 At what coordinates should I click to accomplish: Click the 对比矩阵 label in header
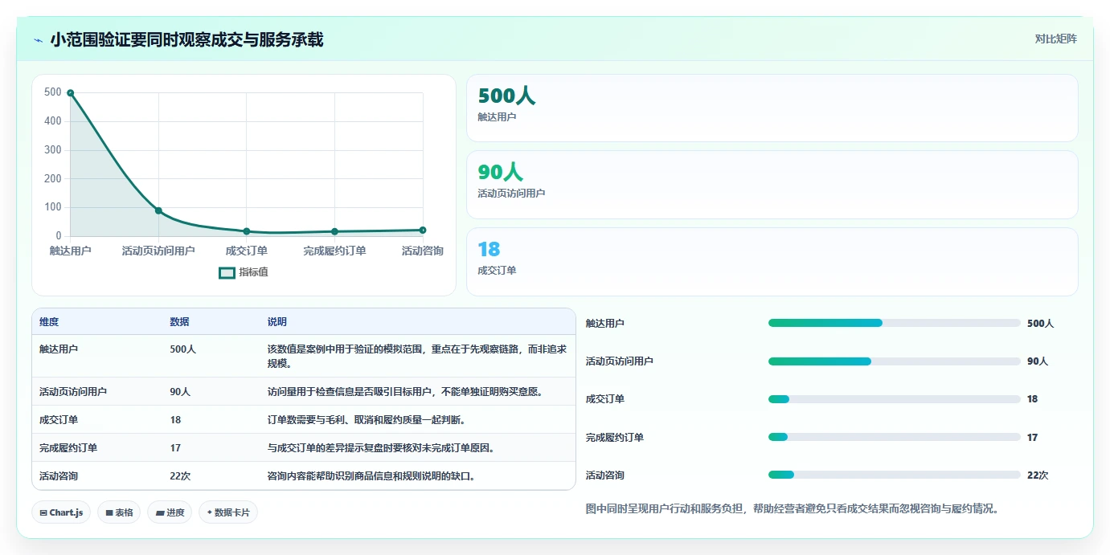coord(1055,39)
